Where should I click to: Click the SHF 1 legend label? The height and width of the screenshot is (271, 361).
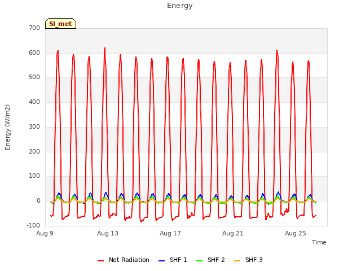[178, 260]
